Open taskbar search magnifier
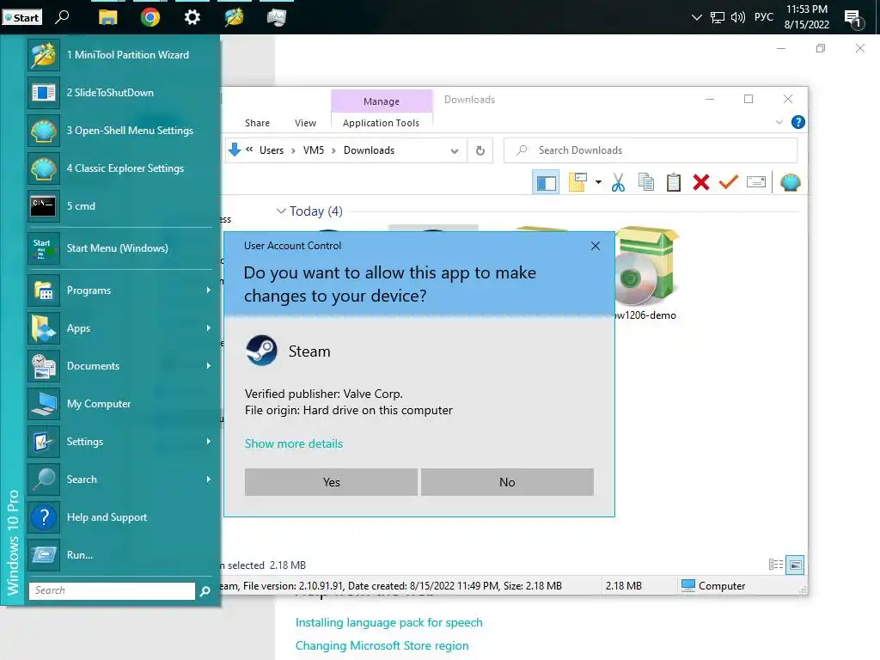880x660 pixels. (62, 17)
